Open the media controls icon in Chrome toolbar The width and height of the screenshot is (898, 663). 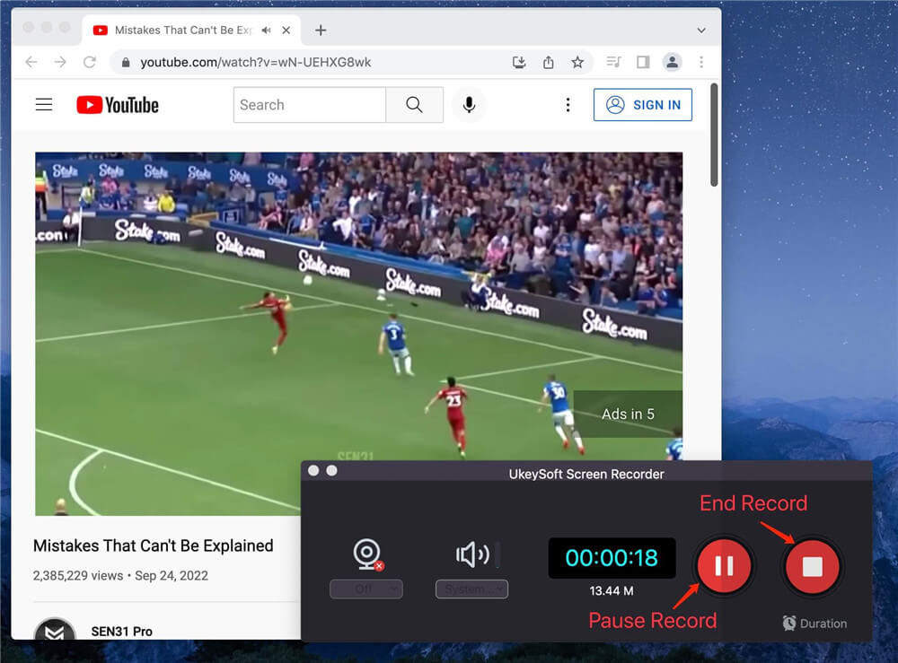pyautogui.click(x=613, y=62)
